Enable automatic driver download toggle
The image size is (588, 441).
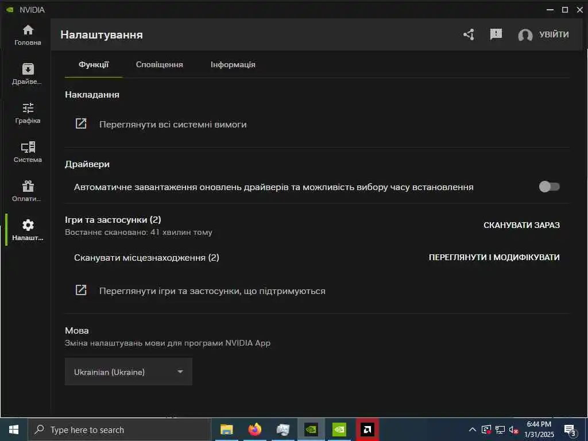[550, 187]
